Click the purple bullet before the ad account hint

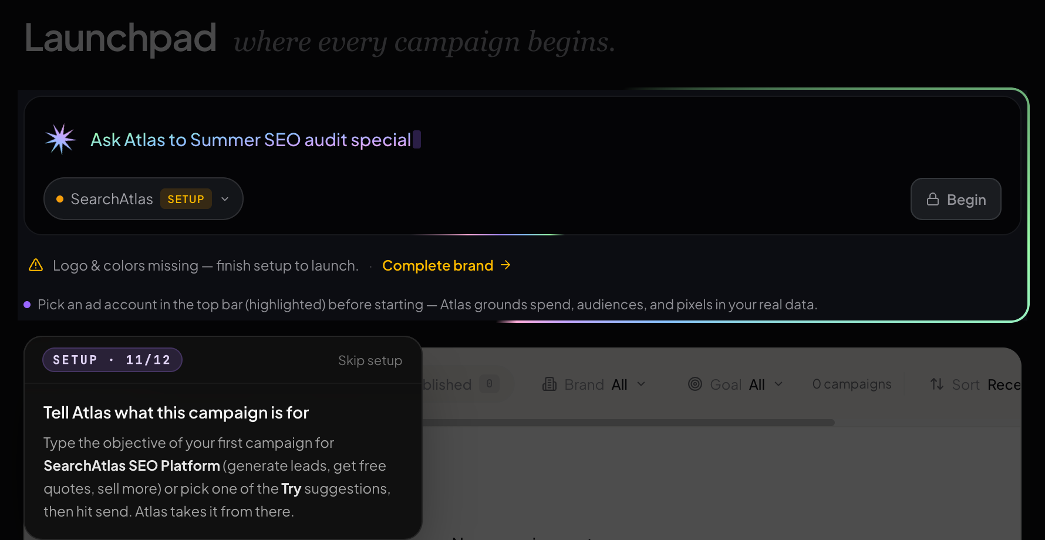coord(27,305)
